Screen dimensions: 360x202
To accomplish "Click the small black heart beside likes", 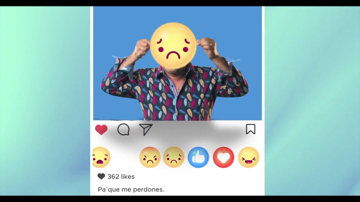I will pyautogui.click(x=101, y=176).
